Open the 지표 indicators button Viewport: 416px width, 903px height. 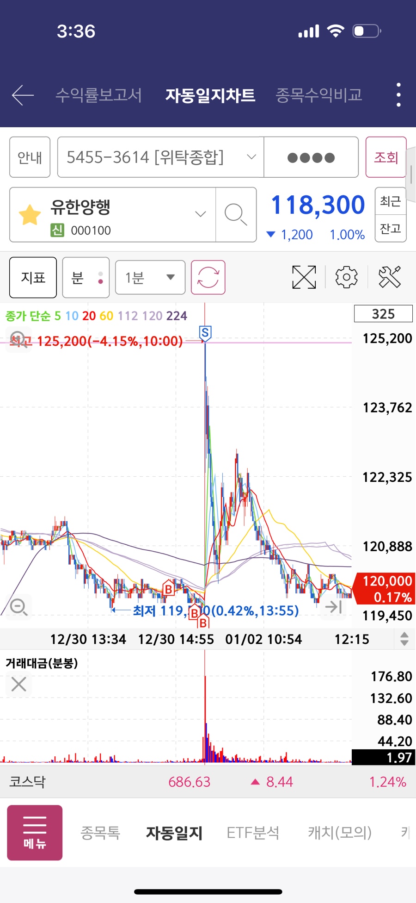(33, 277)
